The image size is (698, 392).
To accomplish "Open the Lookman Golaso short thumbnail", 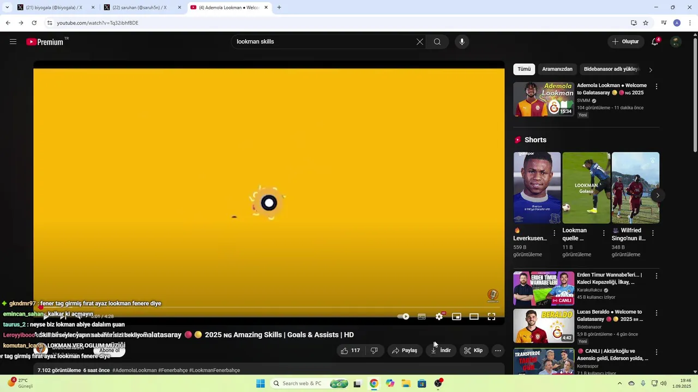I will pos(586,188).
